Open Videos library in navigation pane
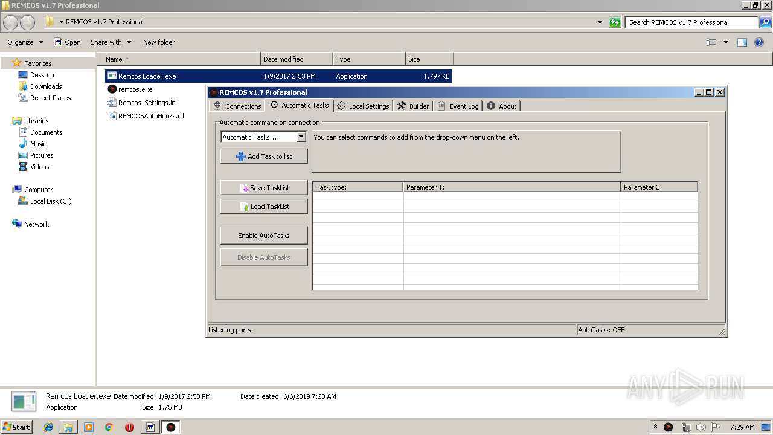This screenshot has height=435, width=773. coord(39,167)
